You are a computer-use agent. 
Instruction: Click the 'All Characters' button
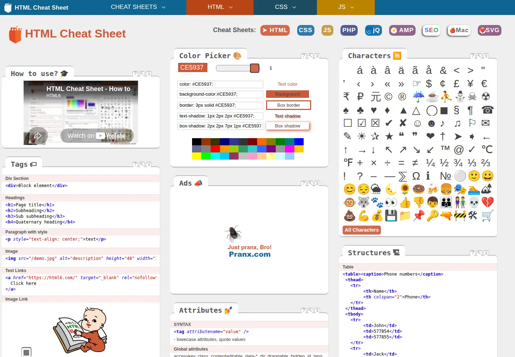pos(362,230)
